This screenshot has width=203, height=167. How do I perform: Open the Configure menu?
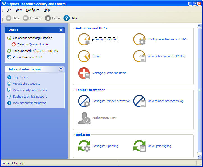(x=33, y=10)
